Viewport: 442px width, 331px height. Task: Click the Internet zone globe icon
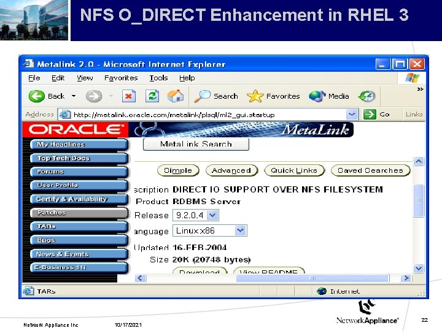pyautogui.click(x=322, y=291)
